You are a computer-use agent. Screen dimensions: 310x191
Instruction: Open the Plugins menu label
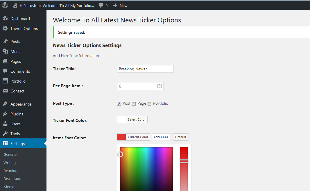[x=17, y=114]
